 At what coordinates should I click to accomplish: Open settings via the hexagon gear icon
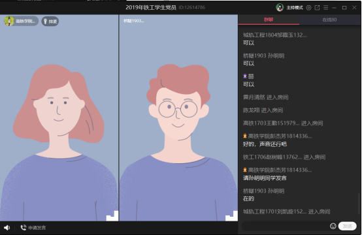click(308, 8)
